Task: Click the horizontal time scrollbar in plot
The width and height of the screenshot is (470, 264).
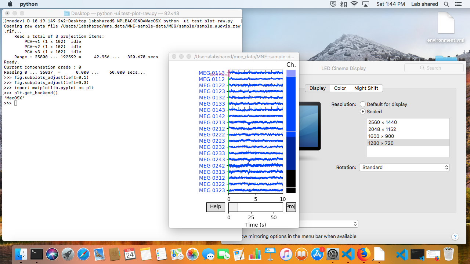Action: pos(256,207)
